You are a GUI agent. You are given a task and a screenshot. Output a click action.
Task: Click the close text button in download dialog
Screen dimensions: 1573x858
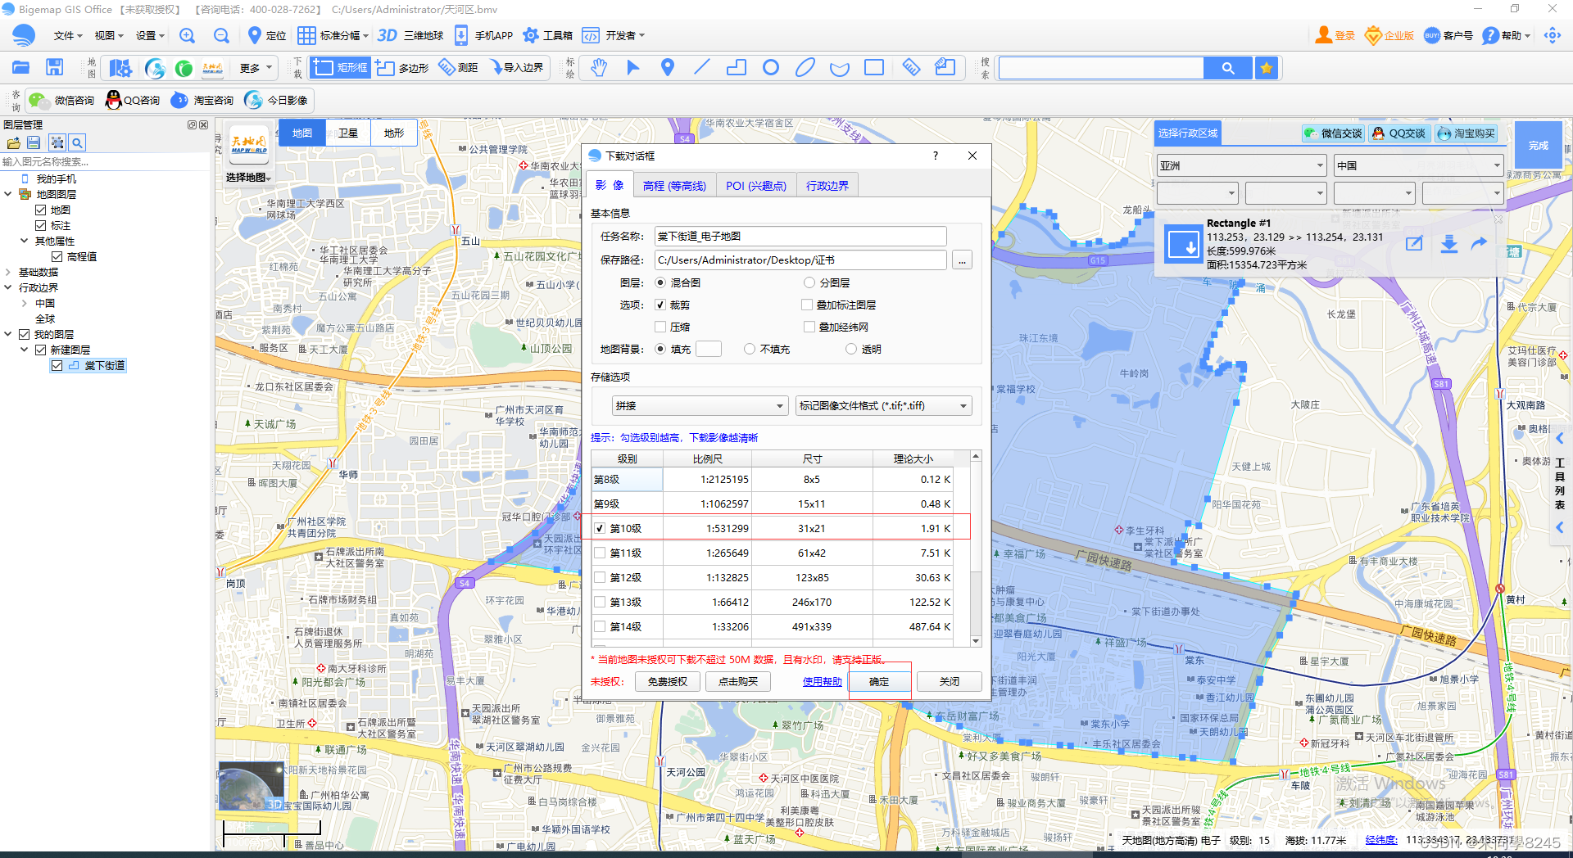[x=950, y=681]
